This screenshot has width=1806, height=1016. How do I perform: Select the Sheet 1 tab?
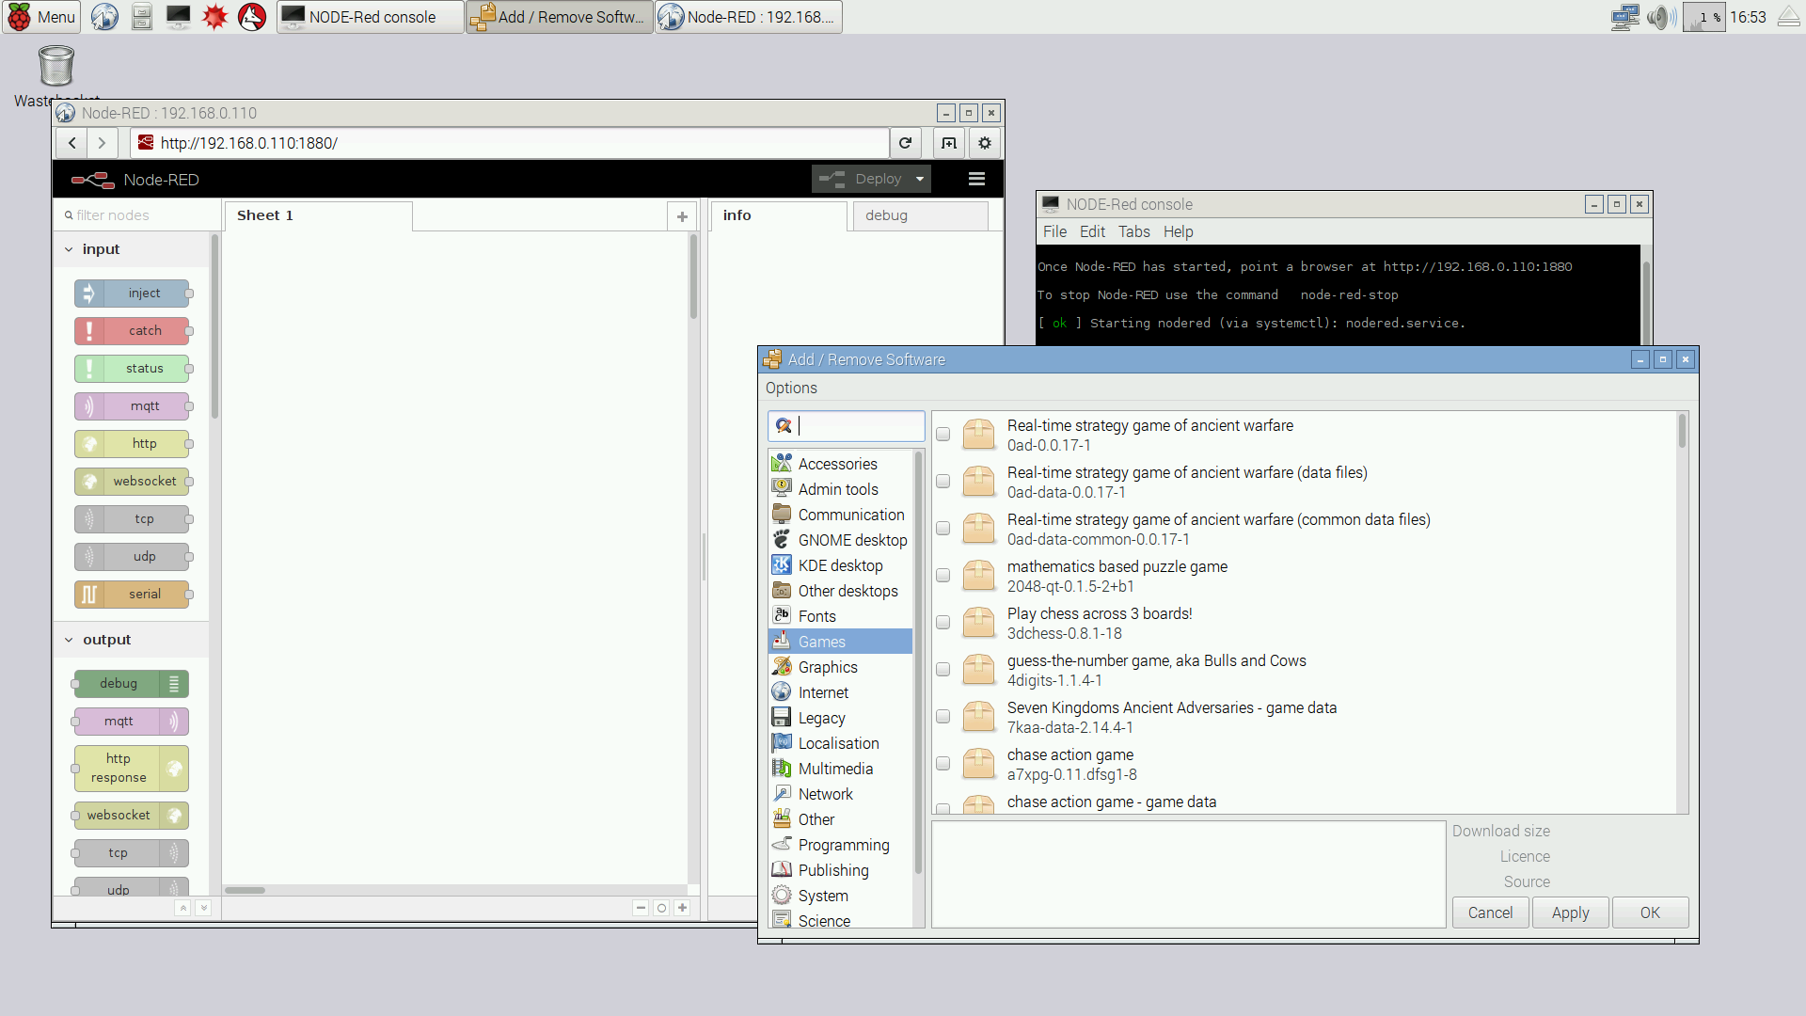(318, 216)
